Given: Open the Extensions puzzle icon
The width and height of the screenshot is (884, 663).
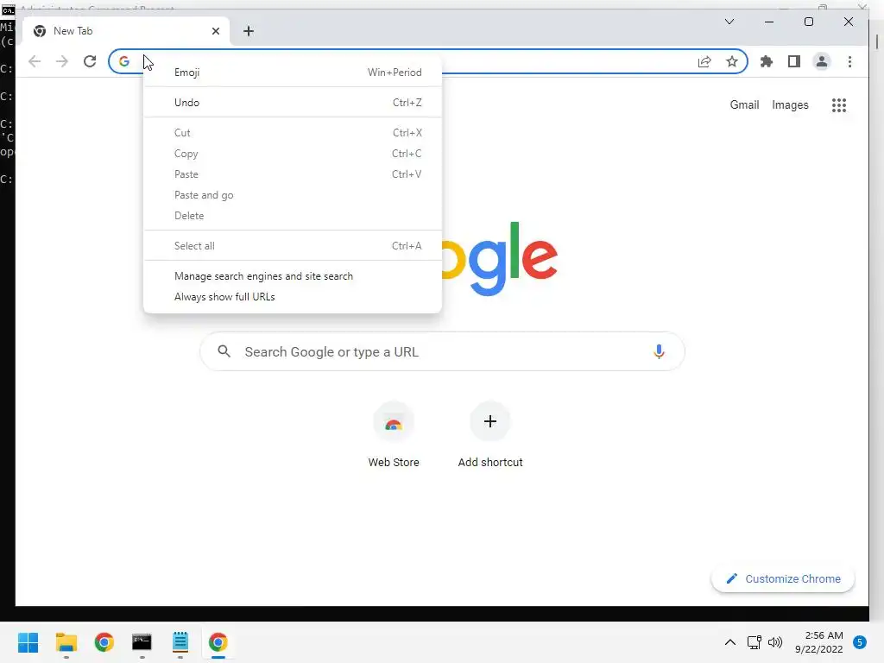Looking at the screenshot, I should pyautogui.click(x=767, y=61).
